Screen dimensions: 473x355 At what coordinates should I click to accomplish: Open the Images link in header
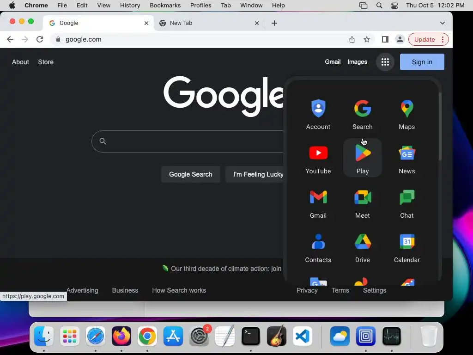tap(357, 61)
